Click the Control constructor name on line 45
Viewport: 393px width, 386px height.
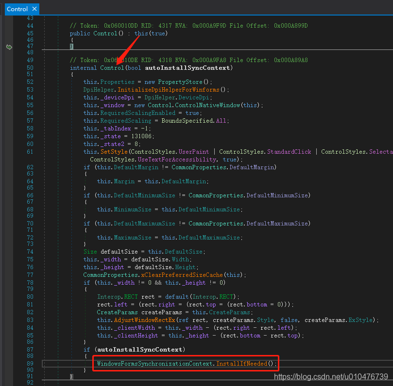point(105,33)
